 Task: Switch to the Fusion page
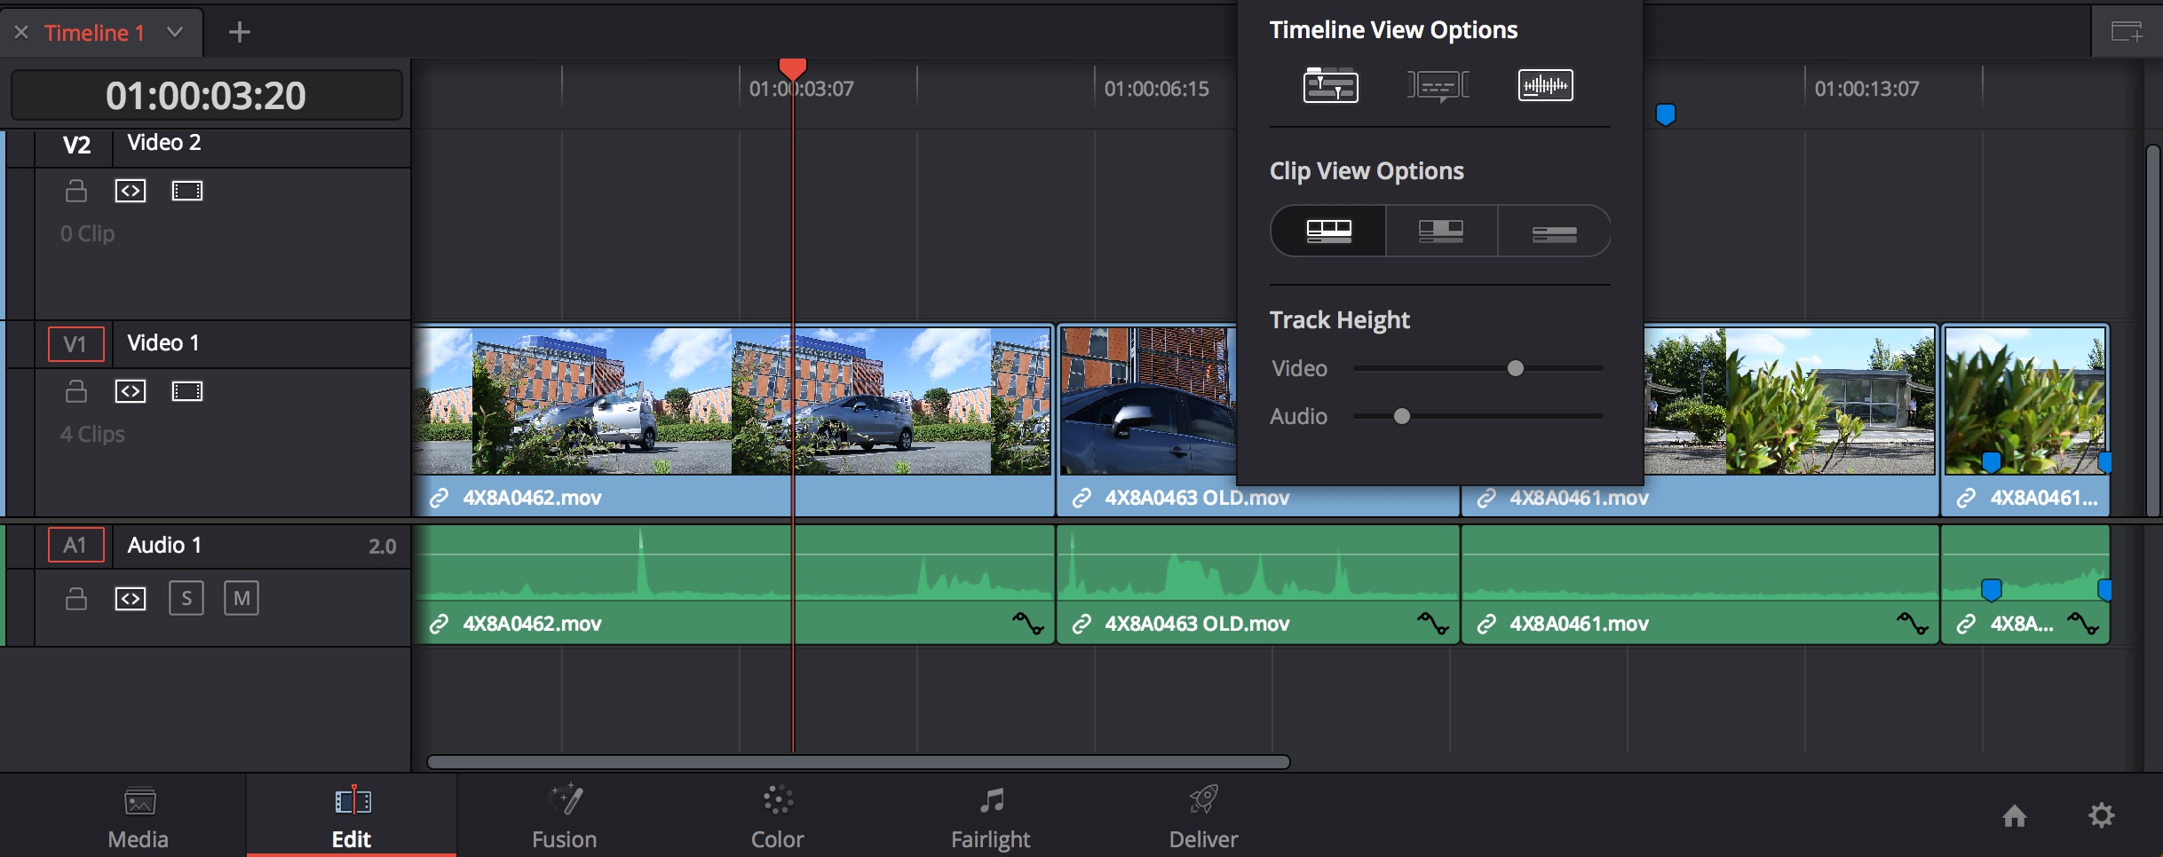(x=564, y=816)
